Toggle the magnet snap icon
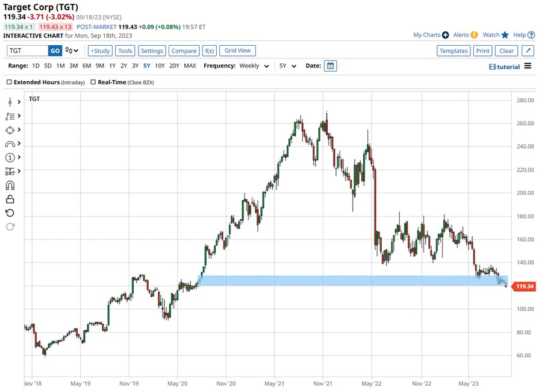This screenshot has width=542, height=391. pyautogui.click(x=10, y=185)
